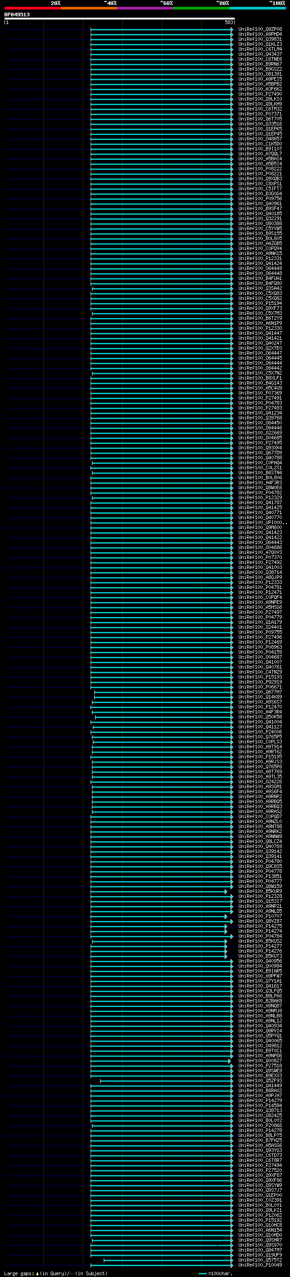This screenshot has height=1277, width=290.
Task: Select the UniRef100_P07371 label
Action: coord(260,114)
